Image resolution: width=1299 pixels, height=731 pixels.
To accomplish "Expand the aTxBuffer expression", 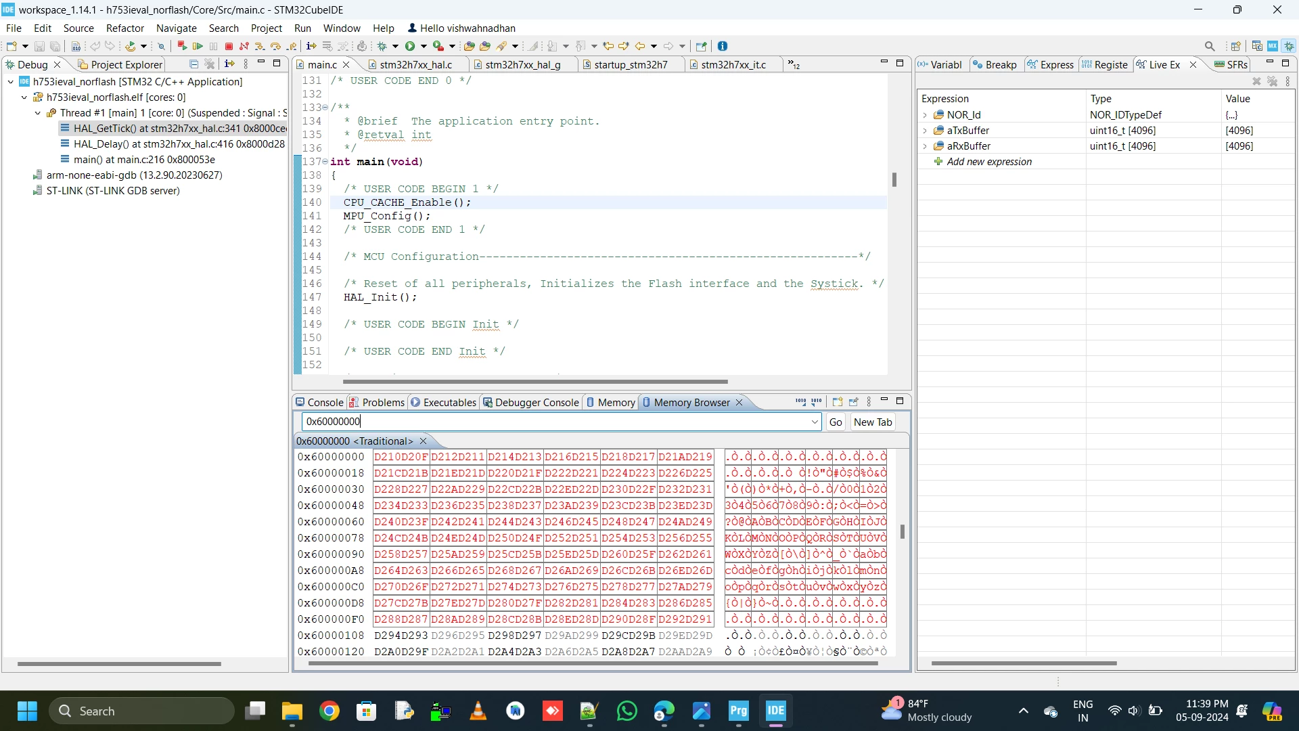I will pos(925,131).
